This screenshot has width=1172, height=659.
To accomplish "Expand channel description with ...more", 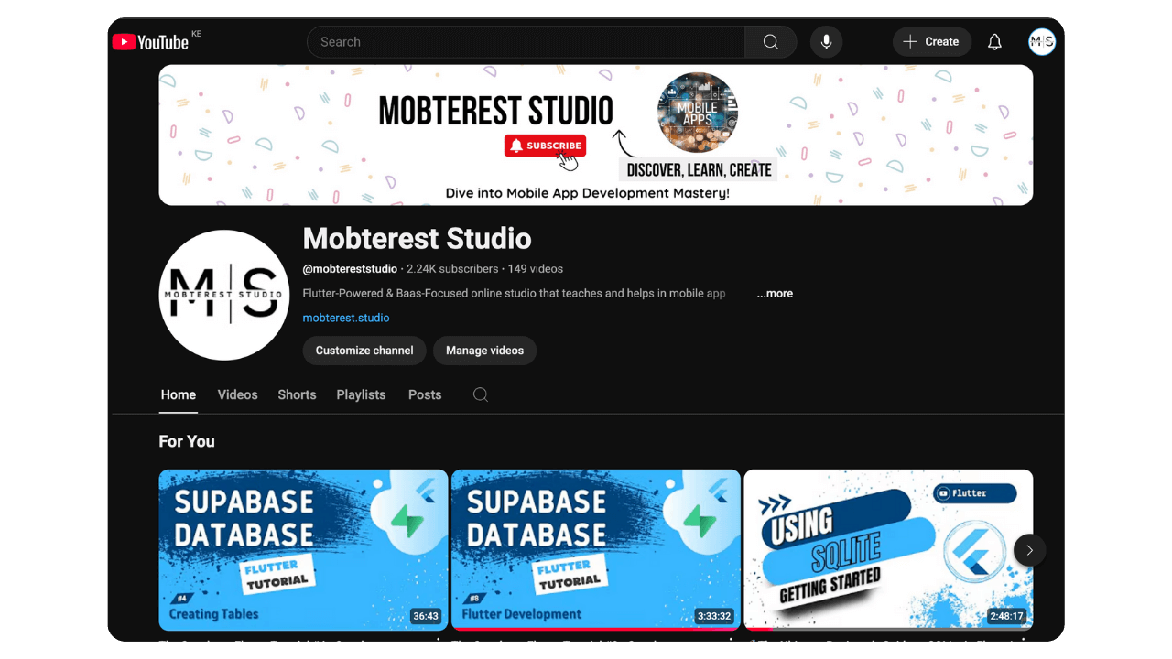I will tap(775, 294).
